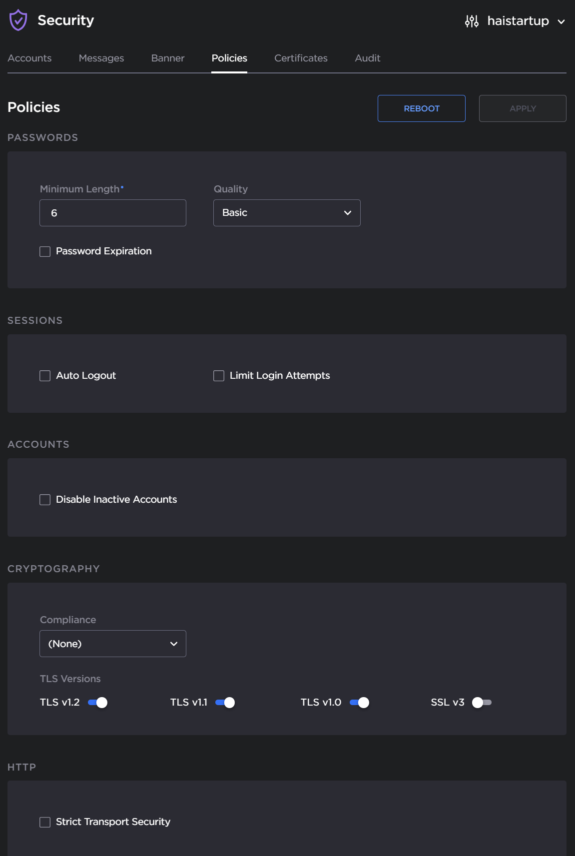Enable Strict Transport Security checkbox

point(45,822)
